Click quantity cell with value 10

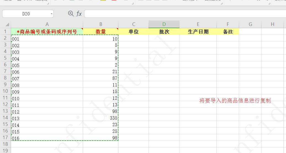(x=101, y=38)
